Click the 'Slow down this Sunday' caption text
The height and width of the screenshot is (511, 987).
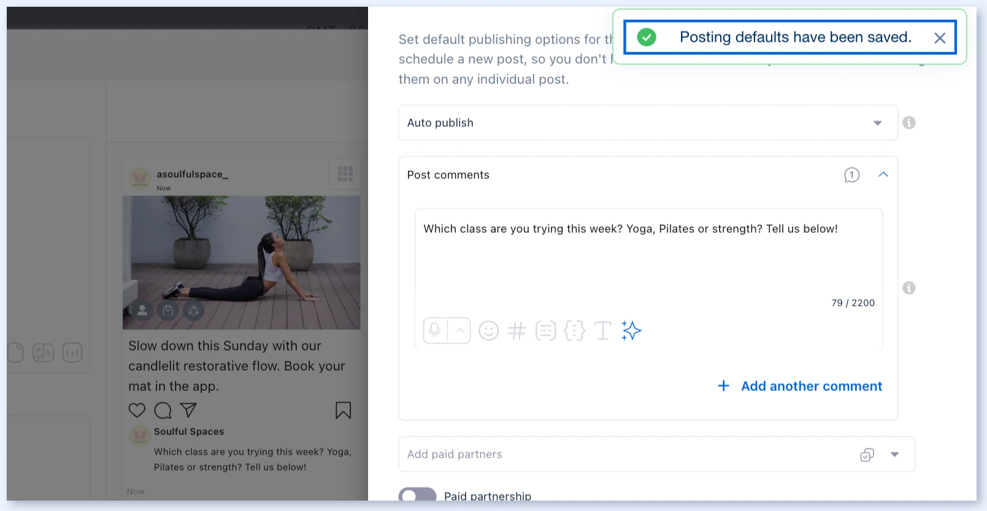[237, 366]
